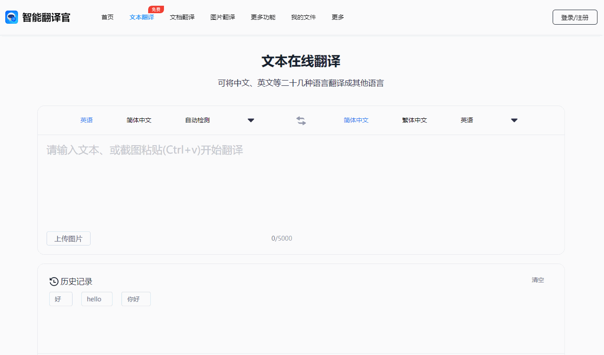Select 自动检测 as source language
The height and width of the screenshot is (355, 604).
[x=196, y=120]
